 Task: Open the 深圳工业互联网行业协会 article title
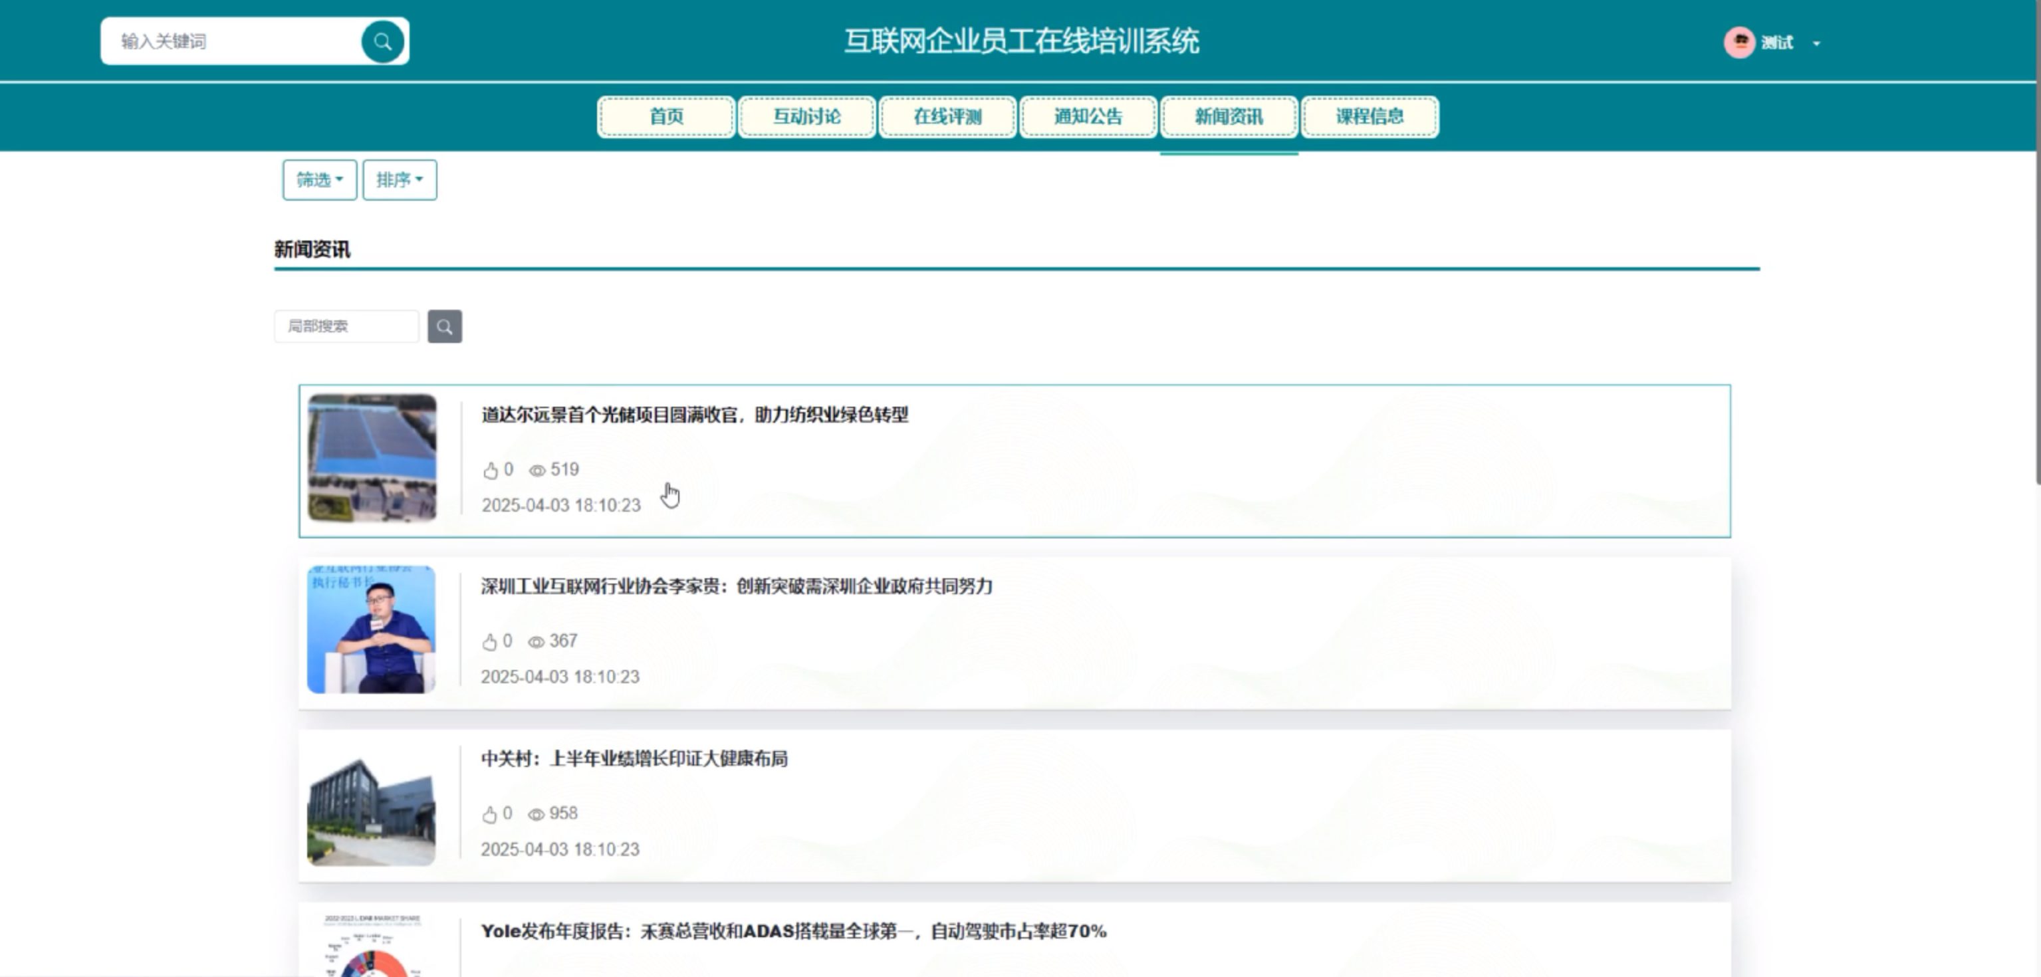pos(736,586)
